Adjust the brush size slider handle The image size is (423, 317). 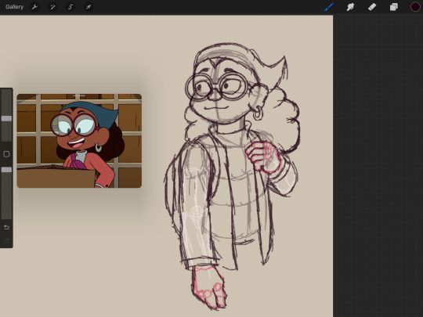[6, 119]
